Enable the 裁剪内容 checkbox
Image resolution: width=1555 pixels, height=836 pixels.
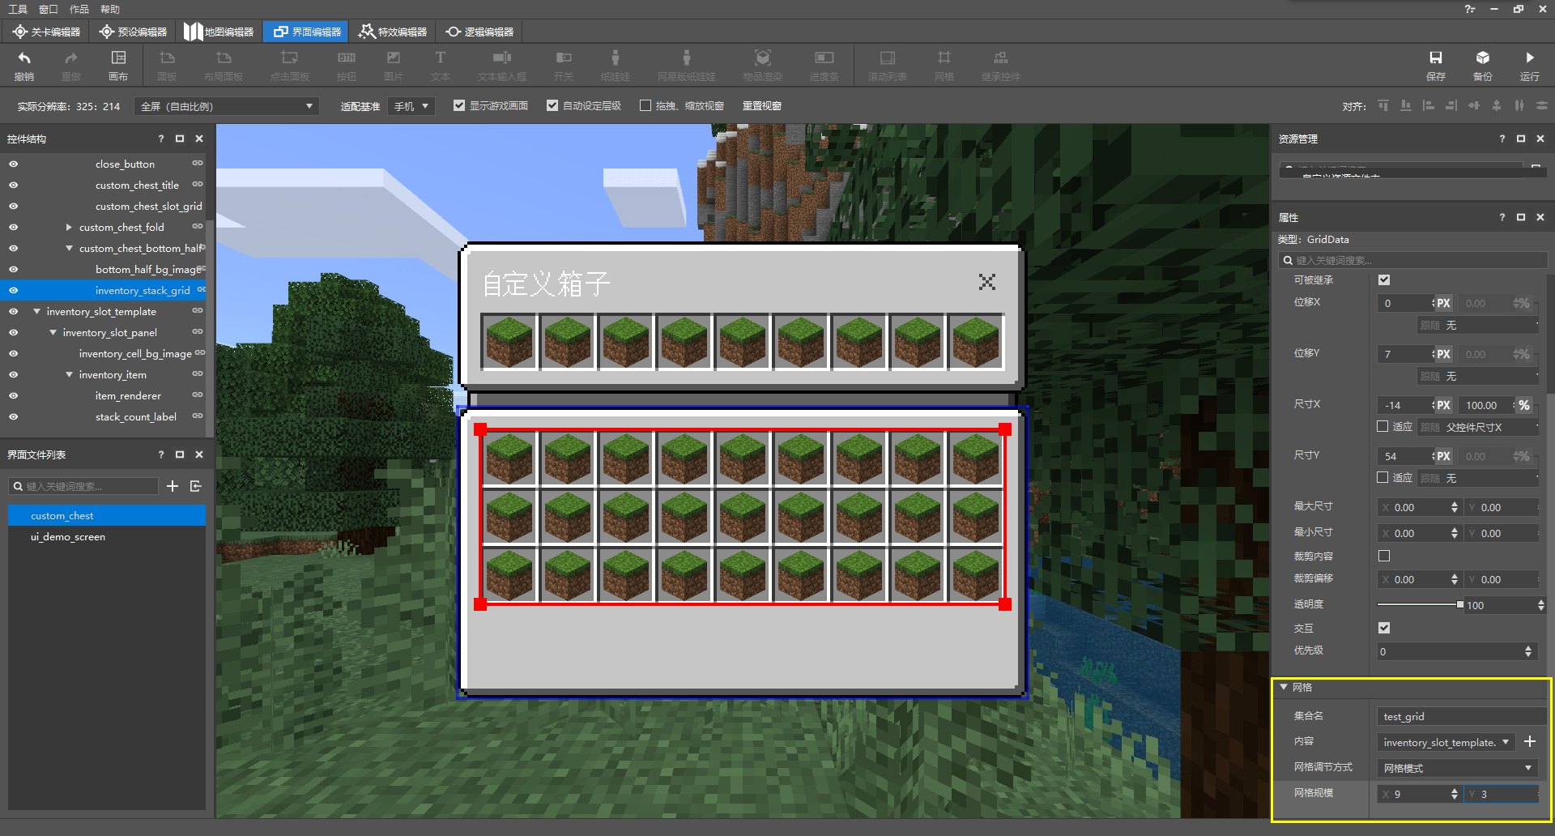(x=1384, y=556)
